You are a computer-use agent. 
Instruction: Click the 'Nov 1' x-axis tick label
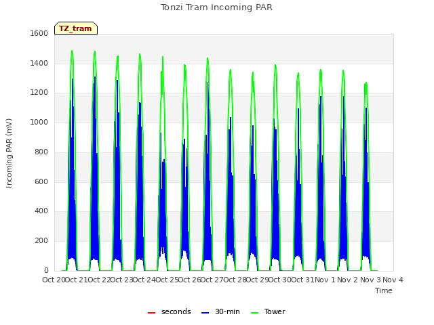tap(325, 280)
